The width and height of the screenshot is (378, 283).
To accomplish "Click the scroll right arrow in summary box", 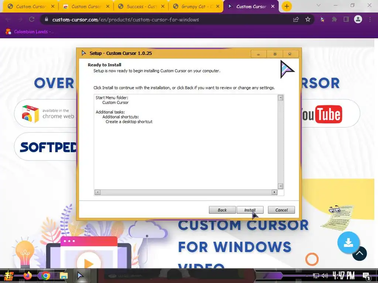I will tap(274, 192).
